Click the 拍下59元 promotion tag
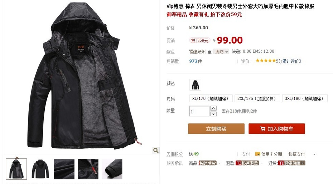Viewport: 333px width, 184px height. pyautogui.click(x=199, y=40)
